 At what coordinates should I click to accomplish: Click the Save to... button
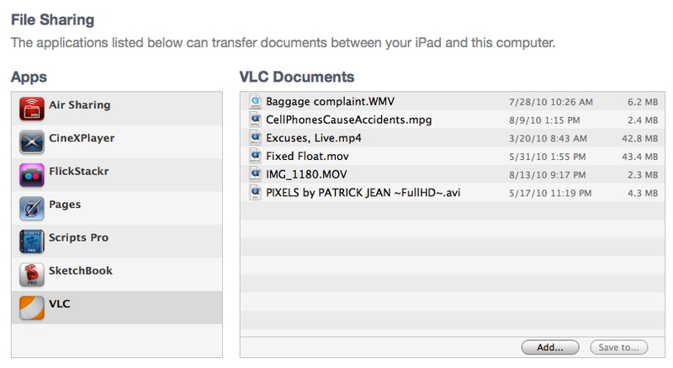click(619, 348)
